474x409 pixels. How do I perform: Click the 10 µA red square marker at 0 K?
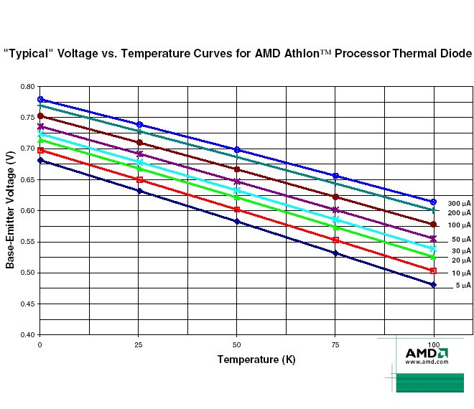pyautogui.click(x=40, y=151)
